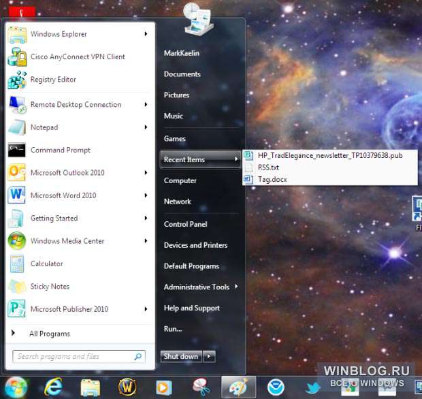Open Snipping Tool on taskbar

[201, 387]
